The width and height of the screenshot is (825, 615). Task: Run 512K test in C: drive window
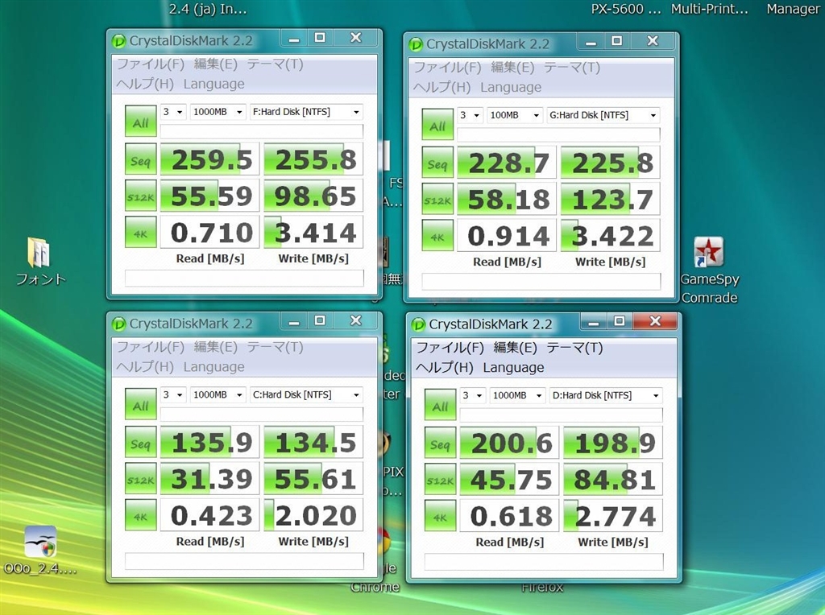tap(140, 478)
